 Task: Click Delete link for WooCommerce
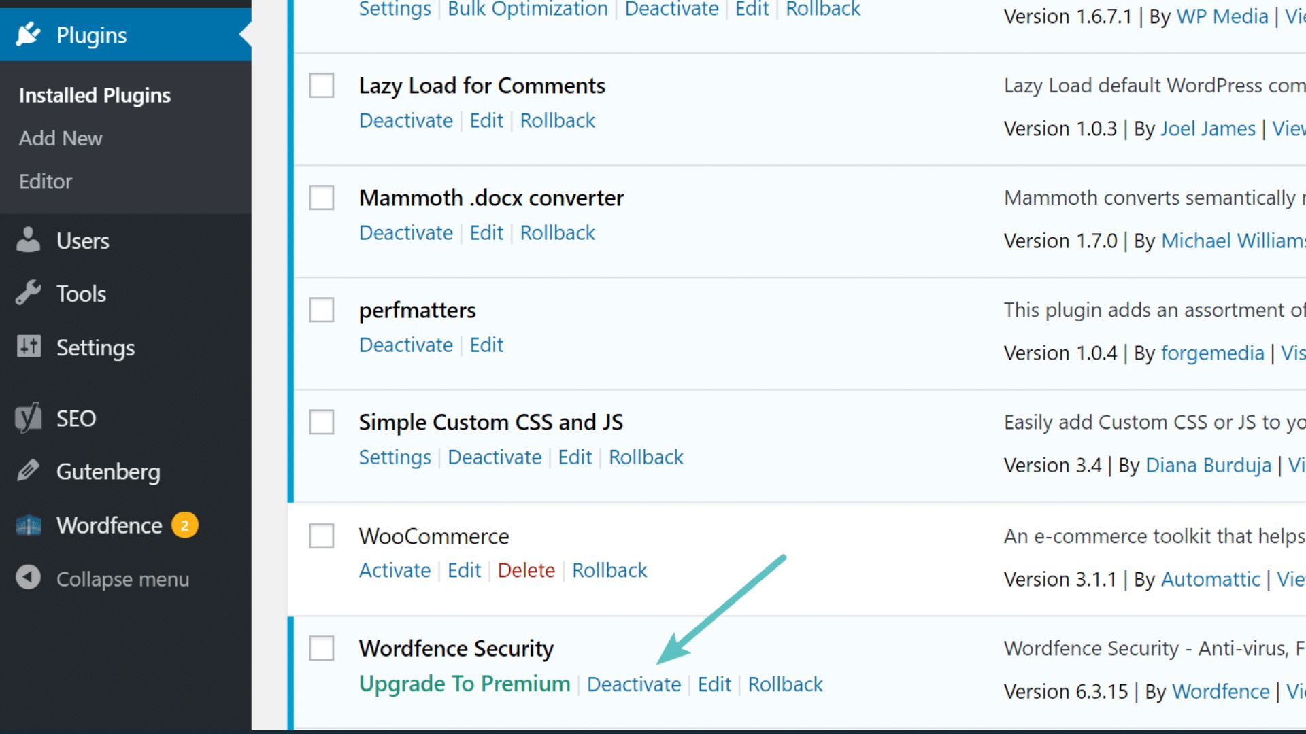pyautogui.click(x=526, y=570)
